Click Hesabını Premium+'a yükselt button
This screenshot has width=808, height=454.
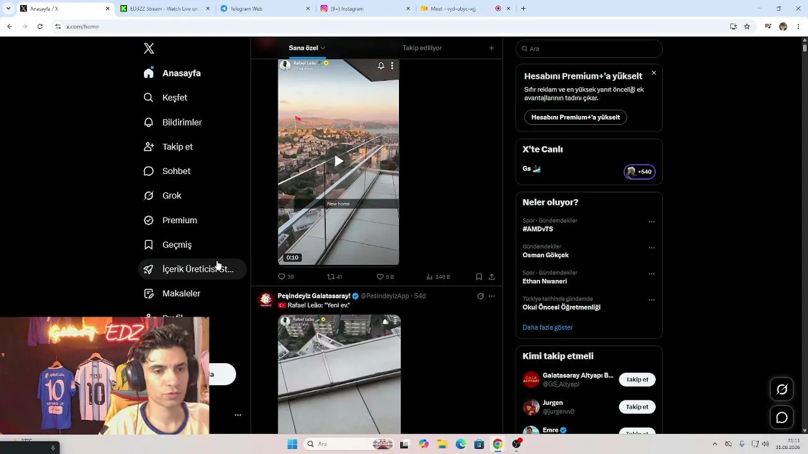(576, 117)
